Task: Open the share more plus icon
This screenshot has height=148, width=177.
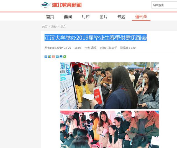Action: pos(46,57)
